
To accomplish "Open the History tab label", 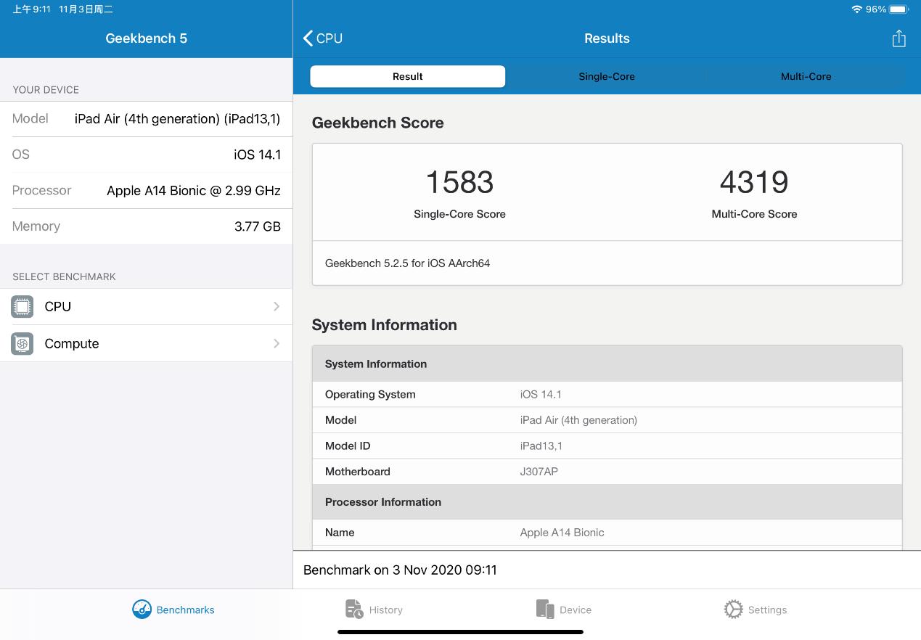I will pos(385,610).
